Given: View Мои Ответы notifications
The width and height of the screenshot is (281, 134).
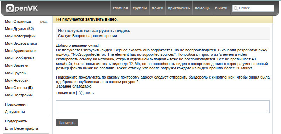Looking at the screenshot, I should coord(19,88).
